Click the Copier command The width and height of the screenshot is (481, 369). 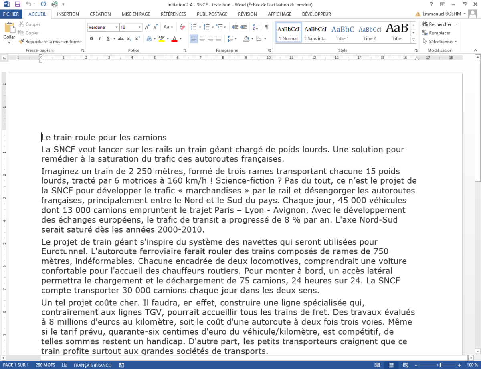pos(28,33)
